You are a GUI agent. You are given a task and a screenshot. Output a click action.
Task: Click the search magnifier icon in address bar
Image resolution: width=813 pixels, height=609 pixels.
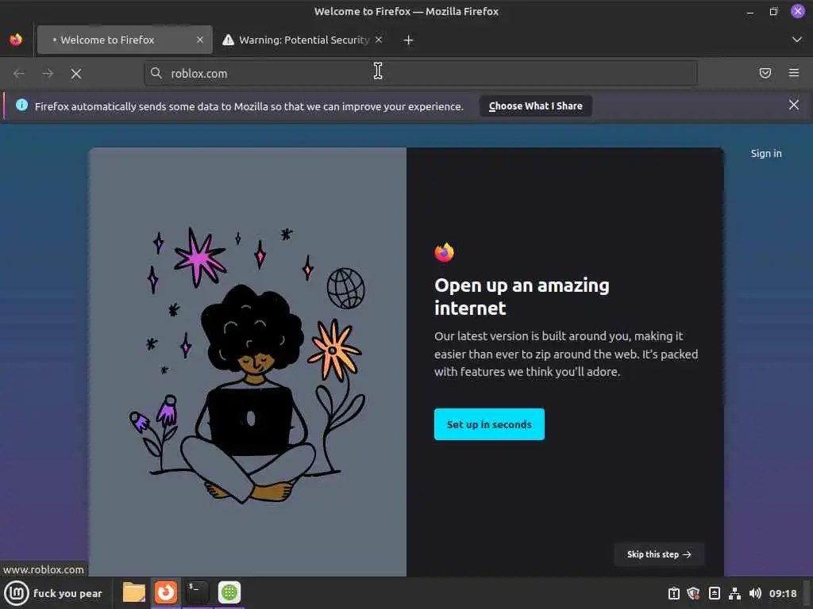point(156,73)
